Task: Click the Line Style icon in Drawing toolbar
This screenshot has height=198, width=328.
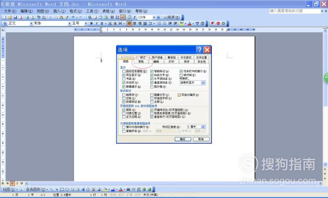Action: click(128, 189)
